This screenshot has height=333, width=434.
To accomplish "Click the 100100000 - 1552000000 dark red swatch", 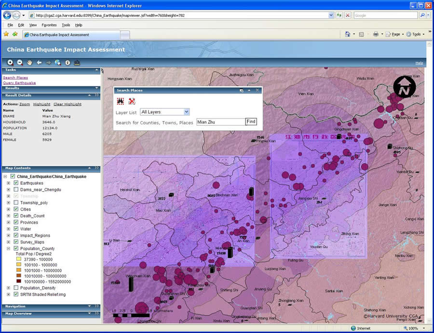I will (x=19, y=281).
